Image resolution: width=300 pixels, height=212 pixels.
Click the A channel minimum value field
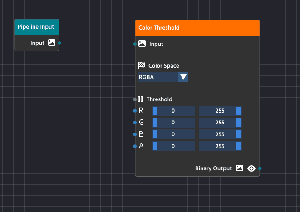pos(174,146)
